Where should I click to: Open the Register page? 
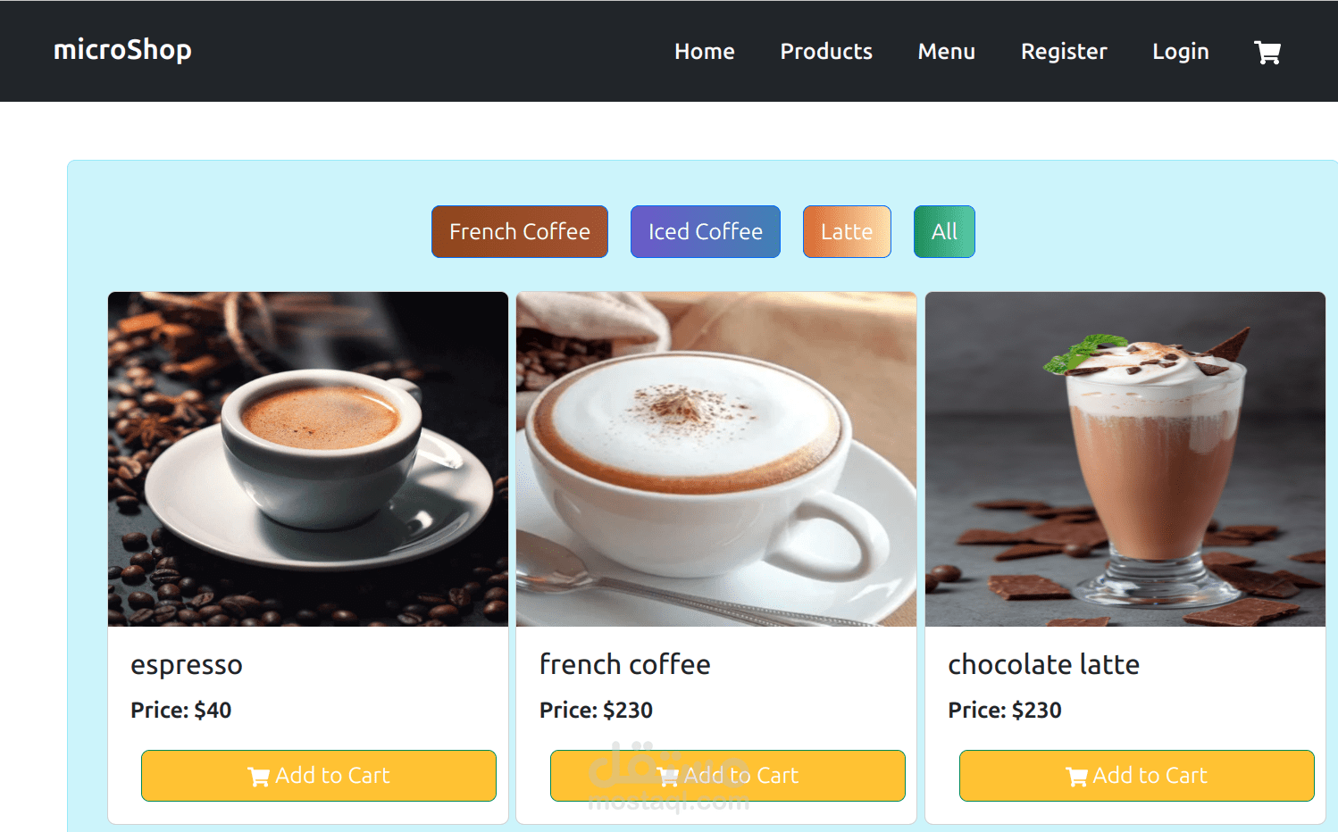point(1064,52)
